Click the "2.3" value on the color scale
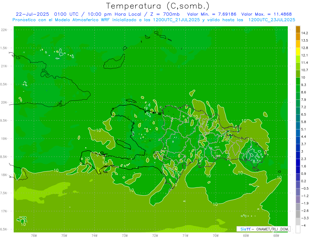This screenshot has height=239, width=310. pyautogui.click(x=304, y=159)
